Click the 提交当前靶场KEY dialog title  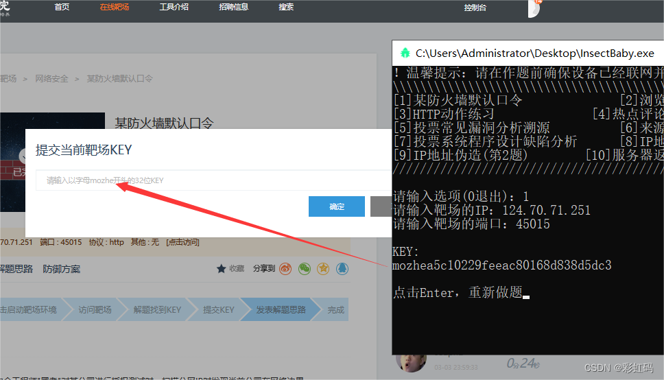tap(84, 150)
